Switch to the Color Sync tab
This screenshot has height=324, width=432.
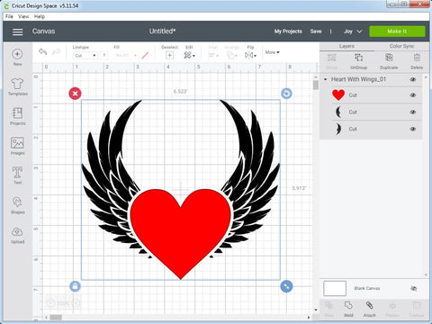click(401, 46)
